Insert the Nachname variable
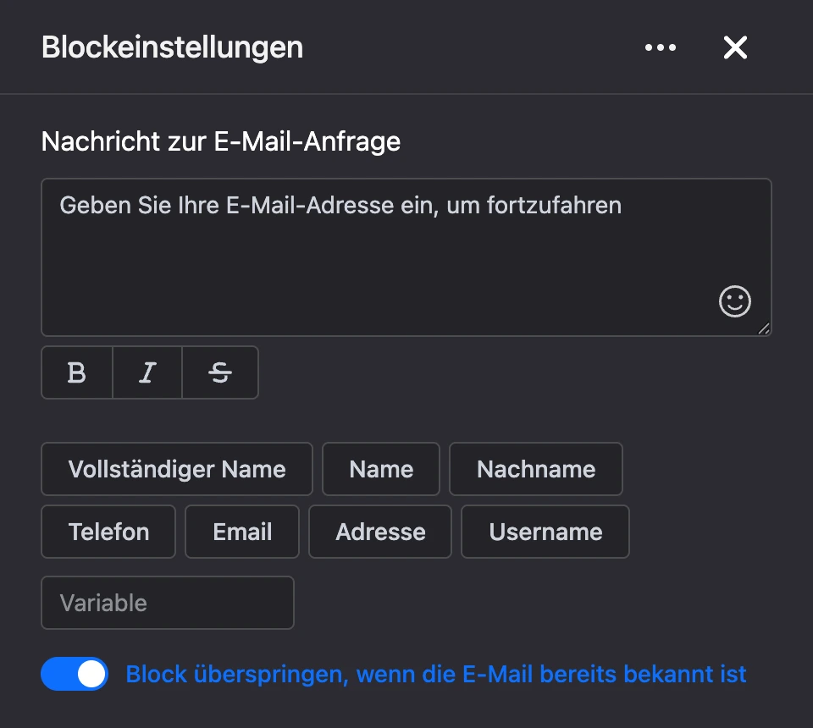The image size is (813, 728). [535, 469]
